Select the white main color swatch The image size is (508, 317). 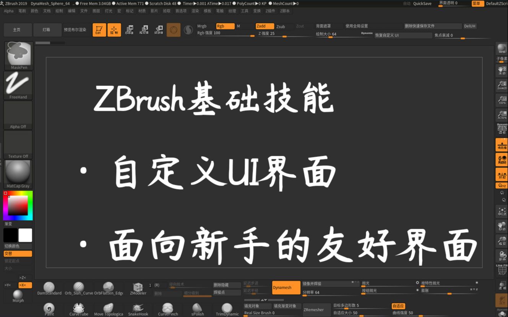[x=25, y=235]
